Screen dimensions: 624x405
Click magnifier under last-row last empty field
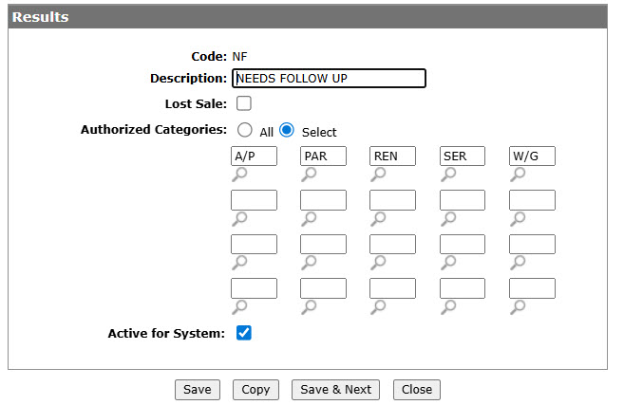[x=518, y=306]
